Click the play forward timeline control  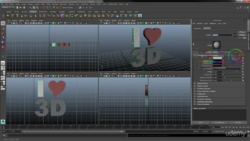(237, 127)
